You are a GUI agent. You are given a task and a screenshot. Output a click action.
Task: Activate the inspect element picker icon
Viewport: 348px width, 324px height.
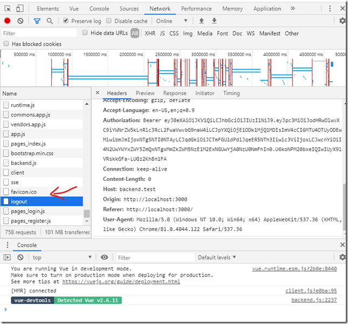click(8, 9)
